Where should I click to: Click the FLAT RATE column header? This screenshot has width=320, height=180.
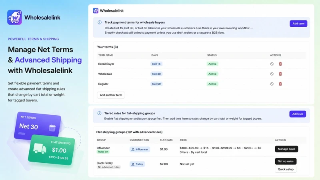166,140
